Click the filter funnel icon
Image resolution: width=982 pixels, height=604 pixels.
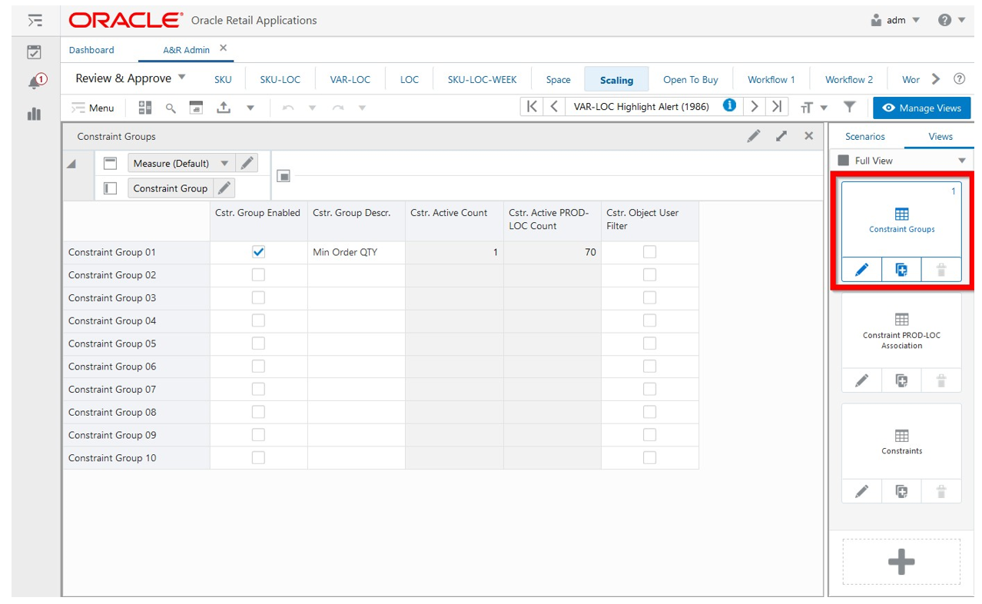tap(850, 108)
